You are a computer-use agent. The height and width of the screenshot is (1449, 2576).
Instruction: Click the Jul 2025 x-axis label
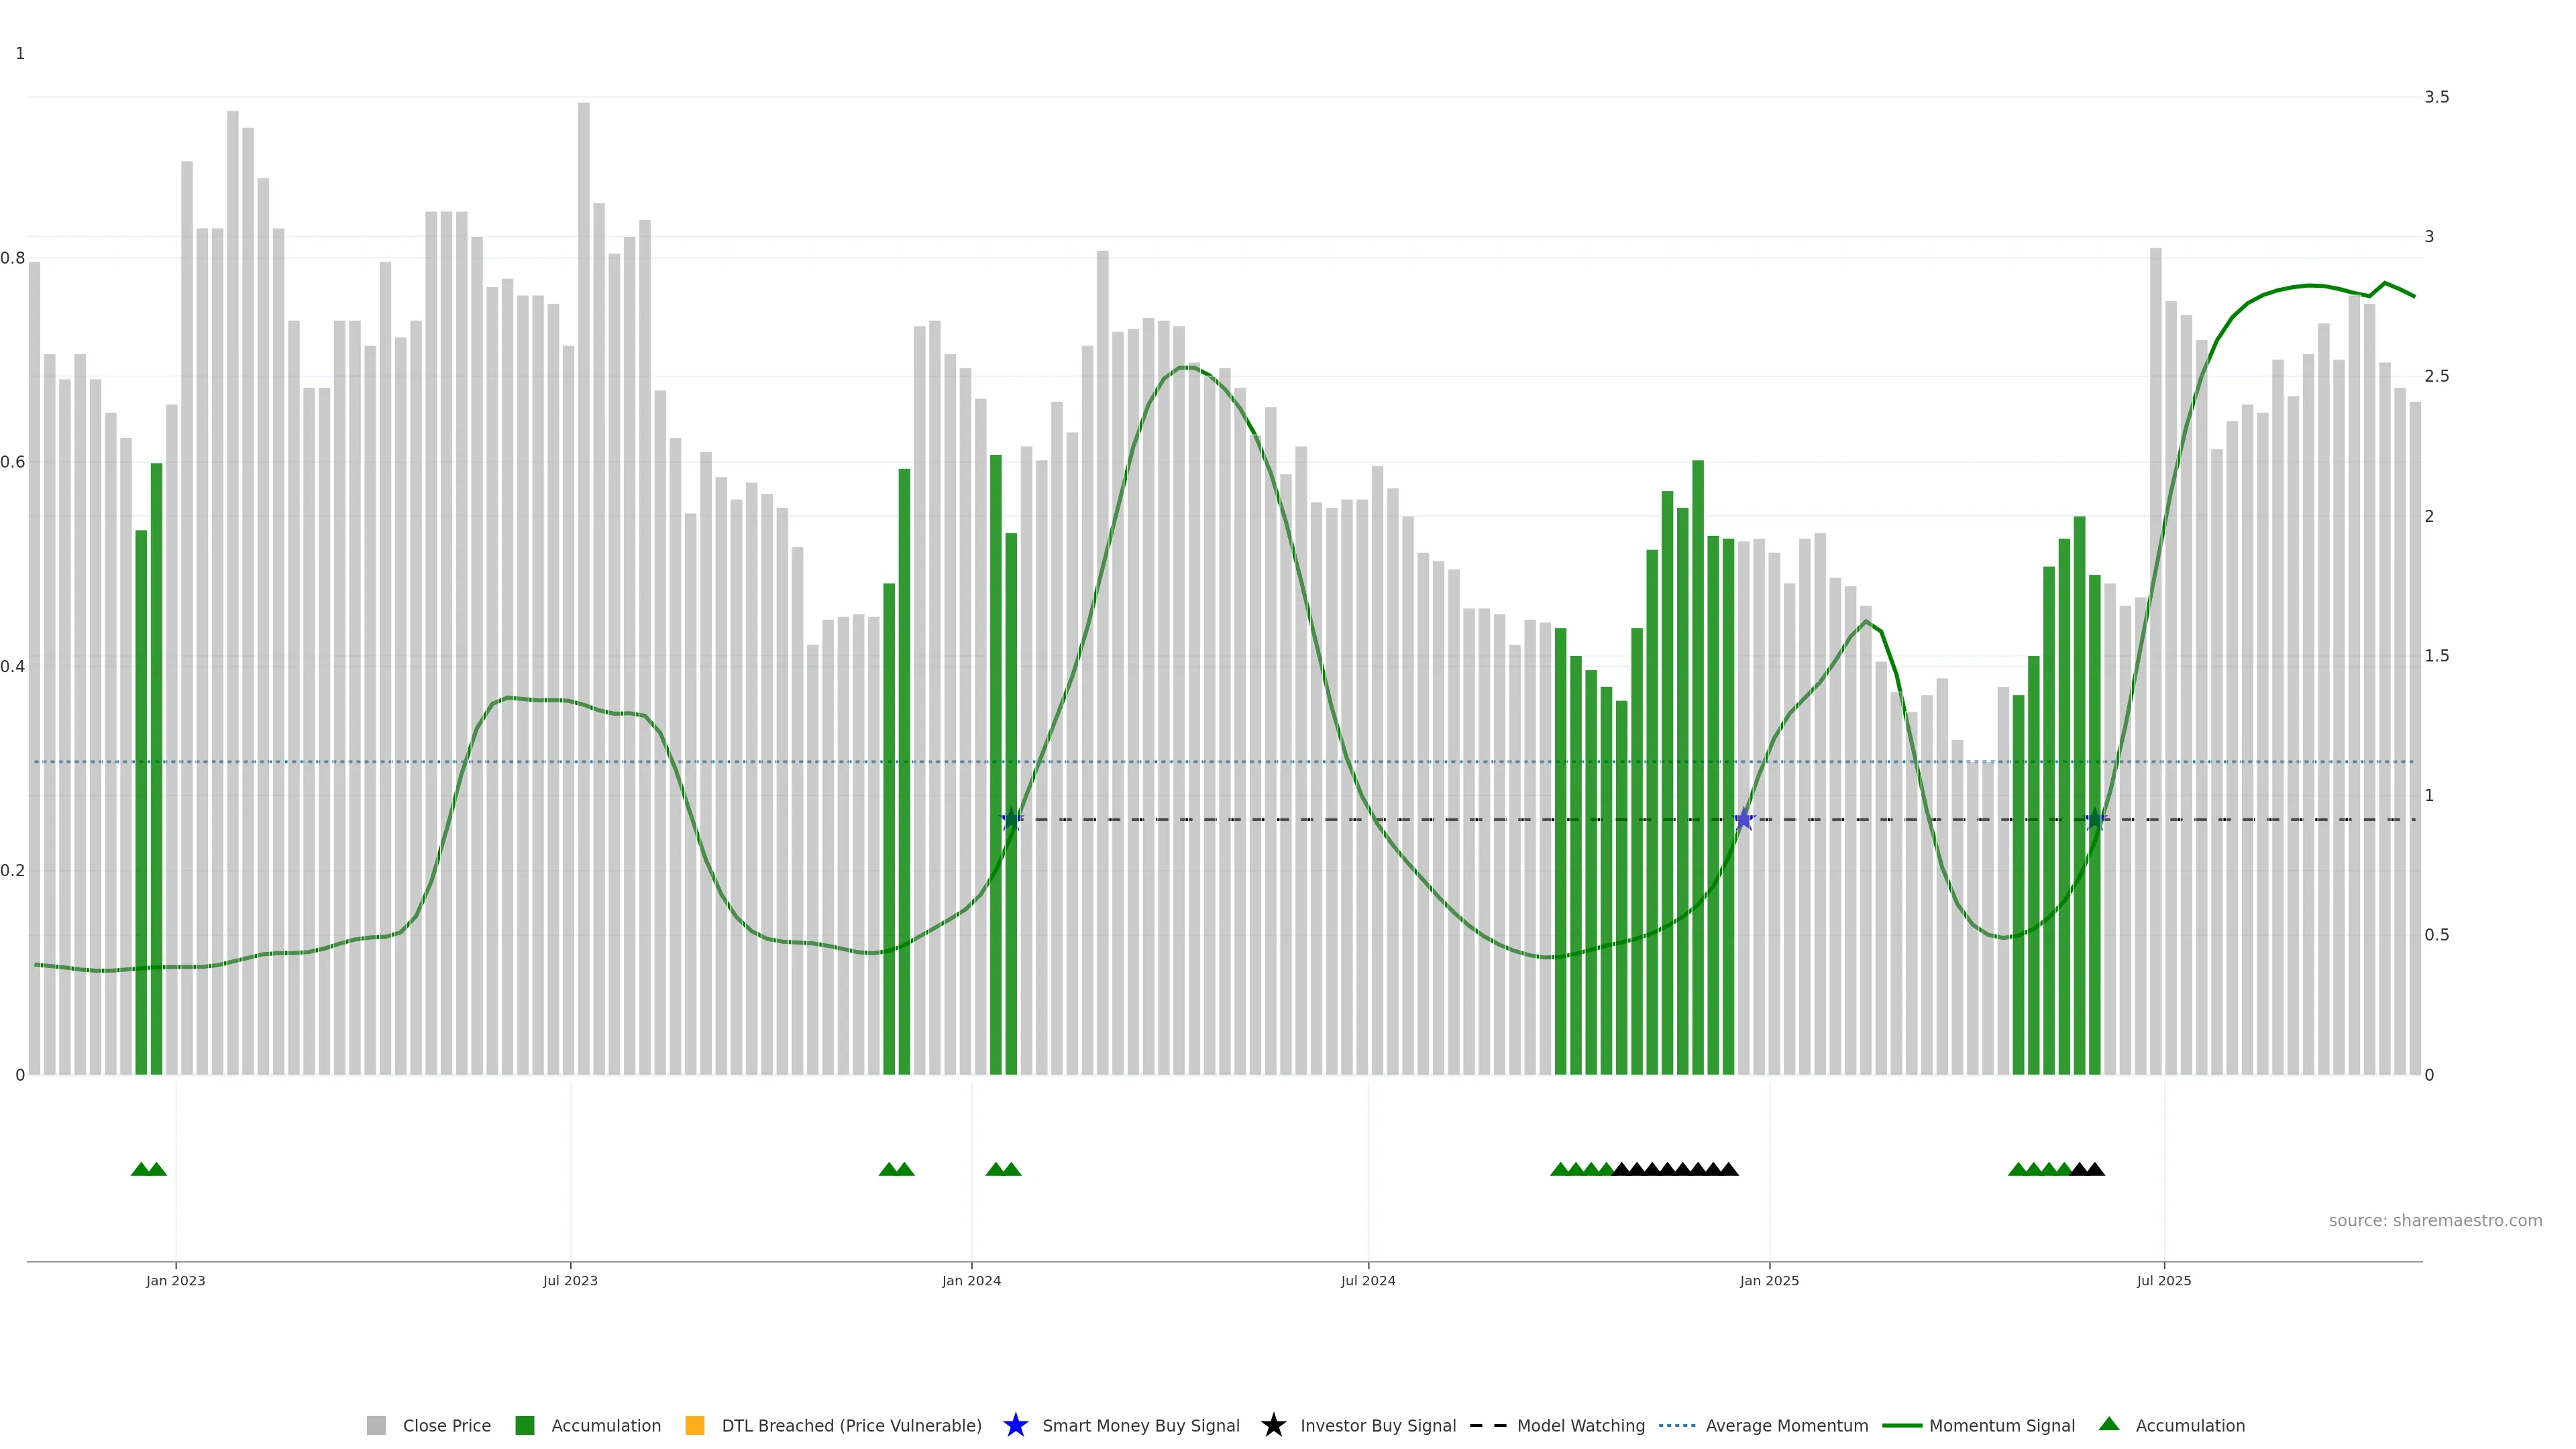pos(2164,1280)
